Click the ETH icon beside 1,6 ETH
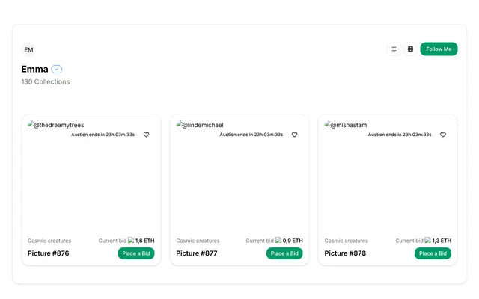This screenshot has width=479, height=299. (131, 240)
